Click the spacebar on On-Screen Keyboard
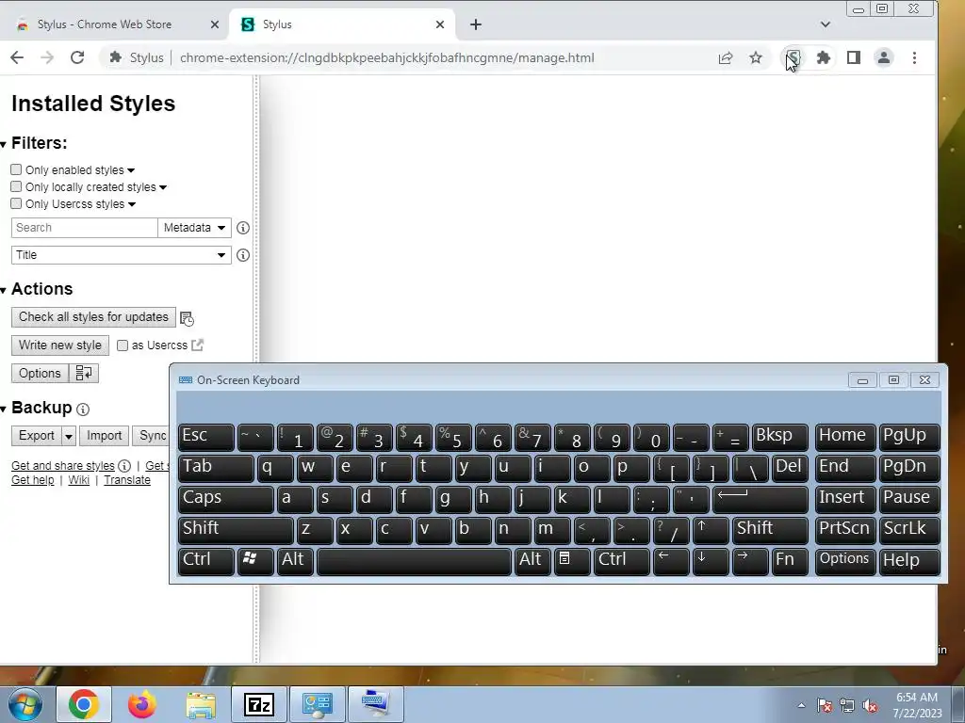The image size is (965, 723). pos(414,561)
